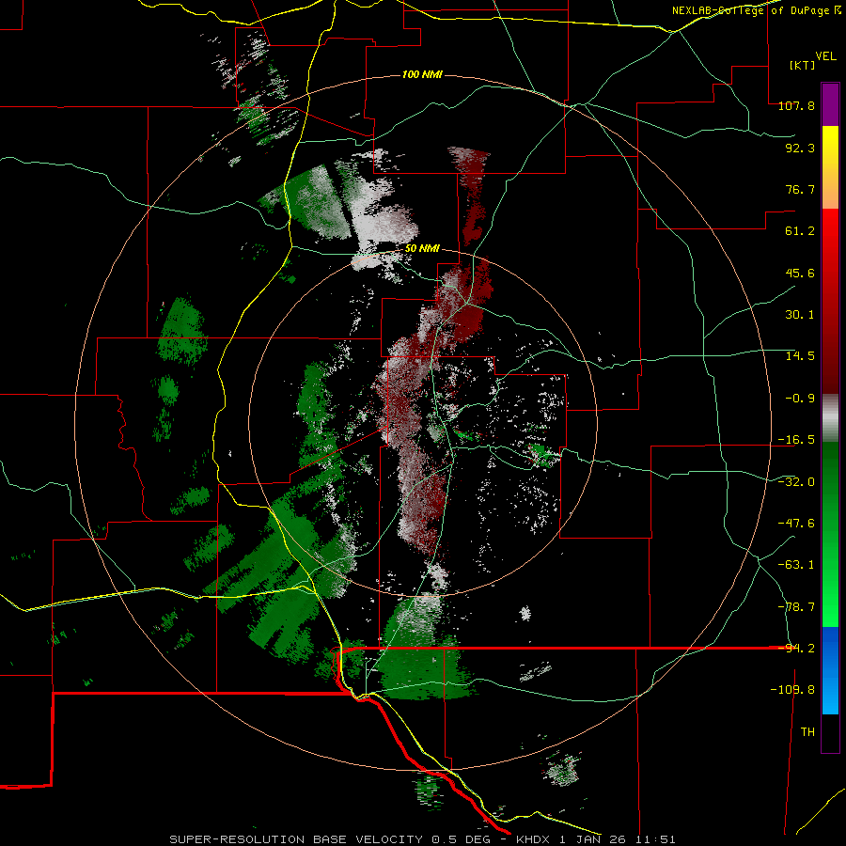
Task: Click the 107.8 velocity scale value
Action: (796, 105)
